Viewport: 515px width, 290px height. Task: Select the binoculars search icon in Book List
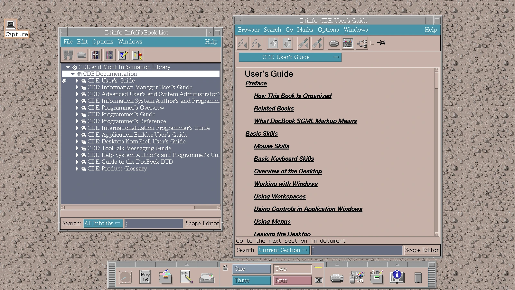click(68, 55)
